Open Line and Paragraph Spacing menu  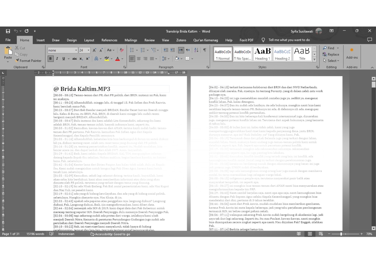point(166,59)
